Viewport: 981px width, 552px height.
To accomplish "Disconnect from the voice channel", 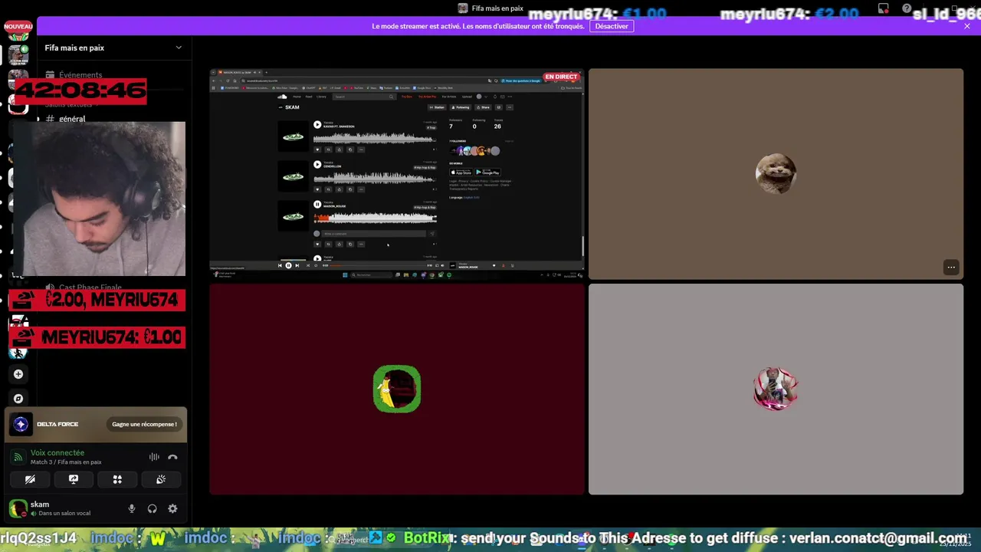I will point(172,457).
